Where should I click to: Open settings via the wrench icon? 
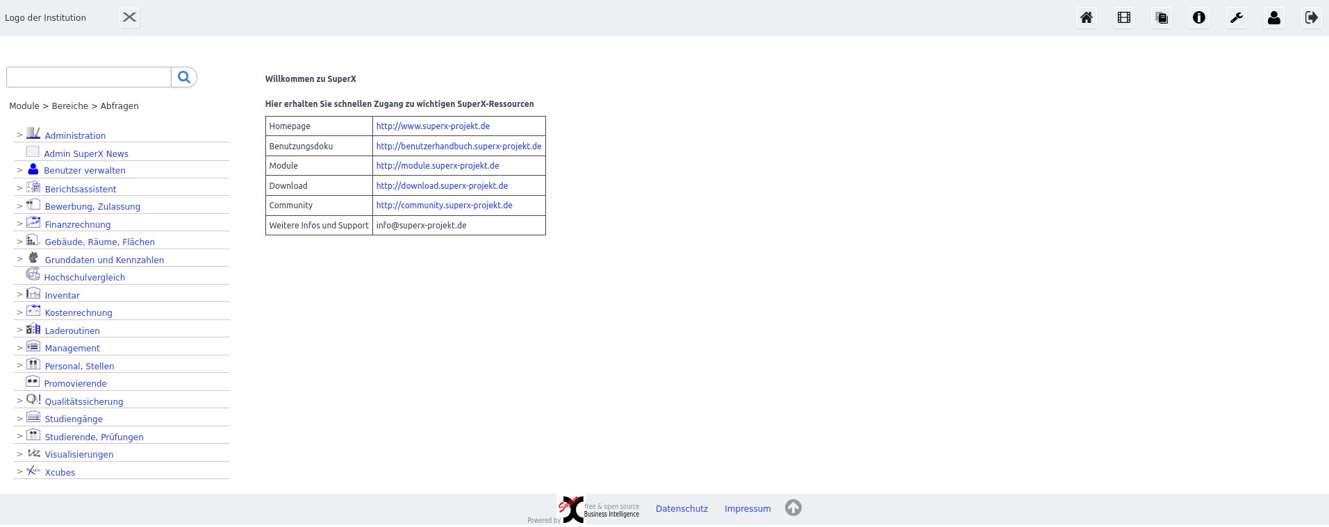(x=1237, y=18)
